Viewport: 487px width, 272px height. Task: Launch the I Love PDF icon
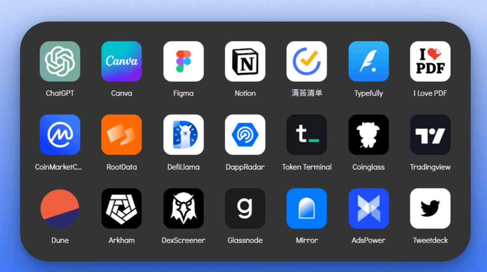[x=430, y=61]
